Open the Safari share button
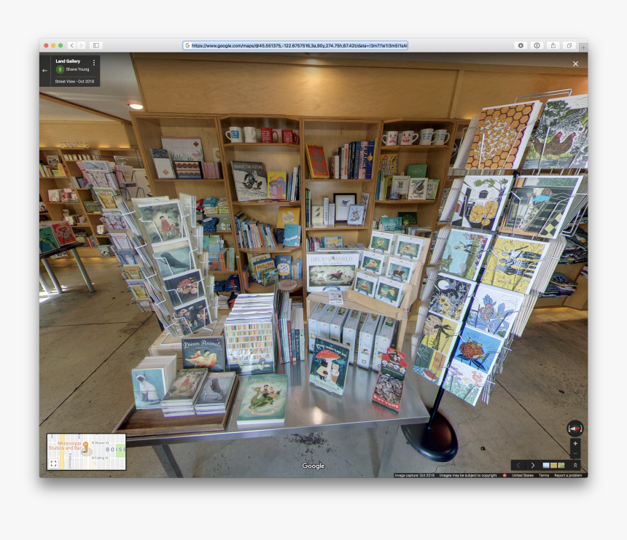The height and width of the screenshot is (540, 627). pyautogui.click(x=553, y=45)
